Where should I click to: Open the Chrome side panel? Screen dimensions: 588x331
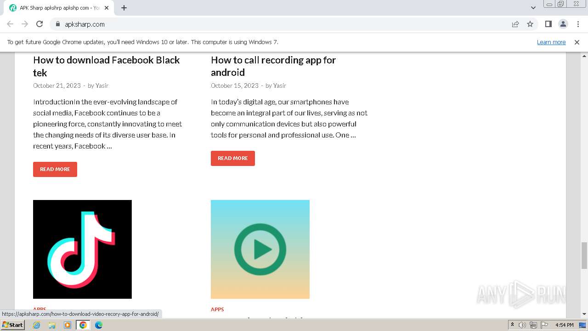(548, 24)
